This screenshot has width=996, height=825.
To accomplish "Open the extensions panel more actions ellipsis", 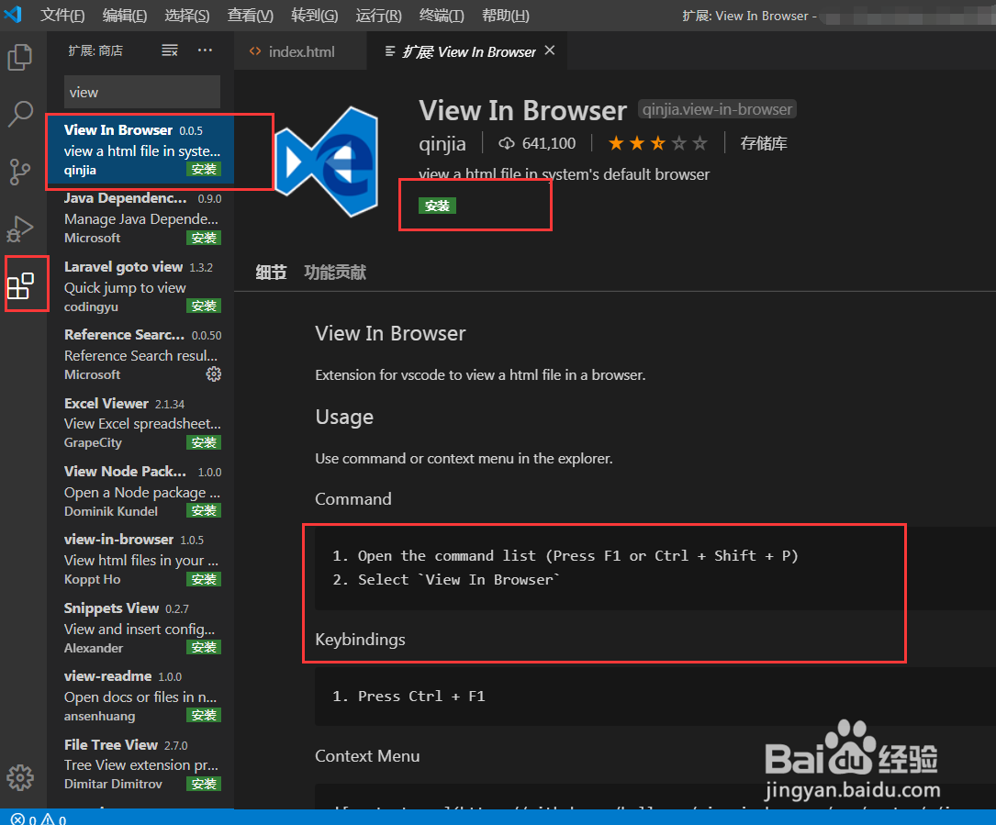I will point(205,50).
